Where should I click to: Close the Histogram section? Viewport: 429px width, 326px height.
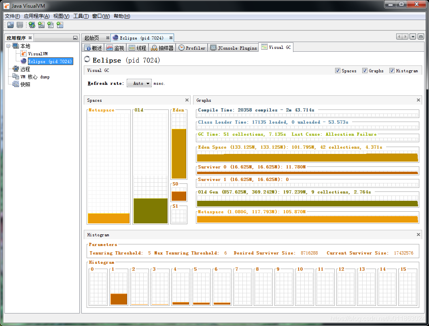(418, 235)
